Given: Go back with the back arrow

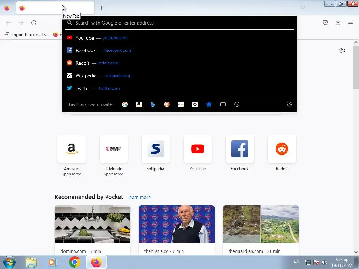Looking at the screenshot, I should point(8,23).
